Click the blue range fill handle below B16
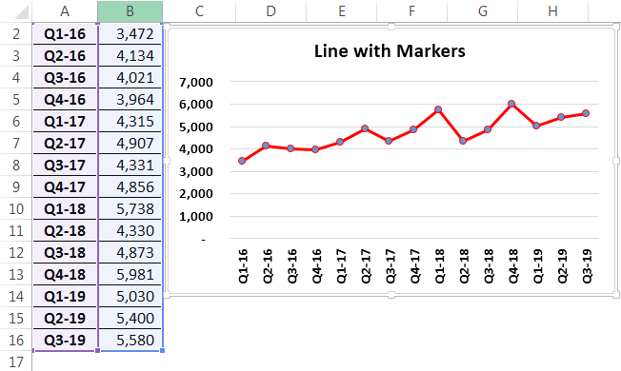This screenshot has width=621, height=371. 162,350
